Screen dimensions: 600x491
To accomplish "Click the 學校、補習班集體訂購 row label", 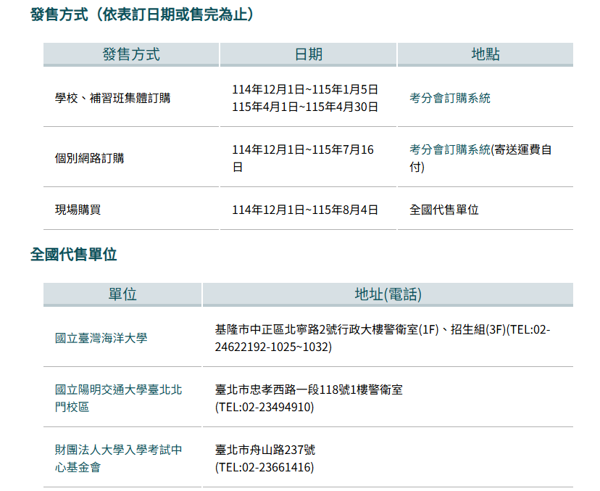I will pos(112,98).
